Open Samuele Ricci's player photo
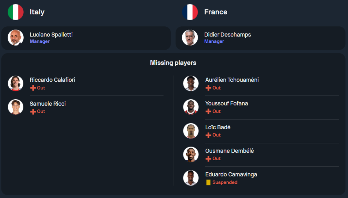Image resolution: width=348 pixels, height=198 pixels. click(16, 107)
